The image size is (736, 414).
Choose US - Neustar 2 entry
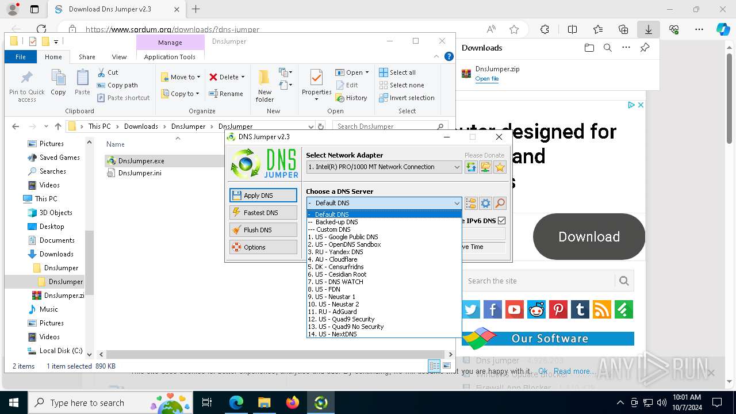tap(384, 304)
